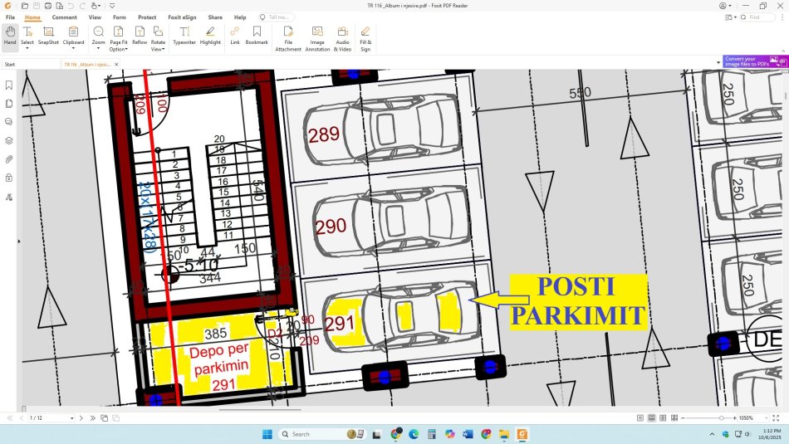Viewport: 789px width, 444px height.
Task: Open the Attachments paperclip panel
Action: [x=9, y=159]
